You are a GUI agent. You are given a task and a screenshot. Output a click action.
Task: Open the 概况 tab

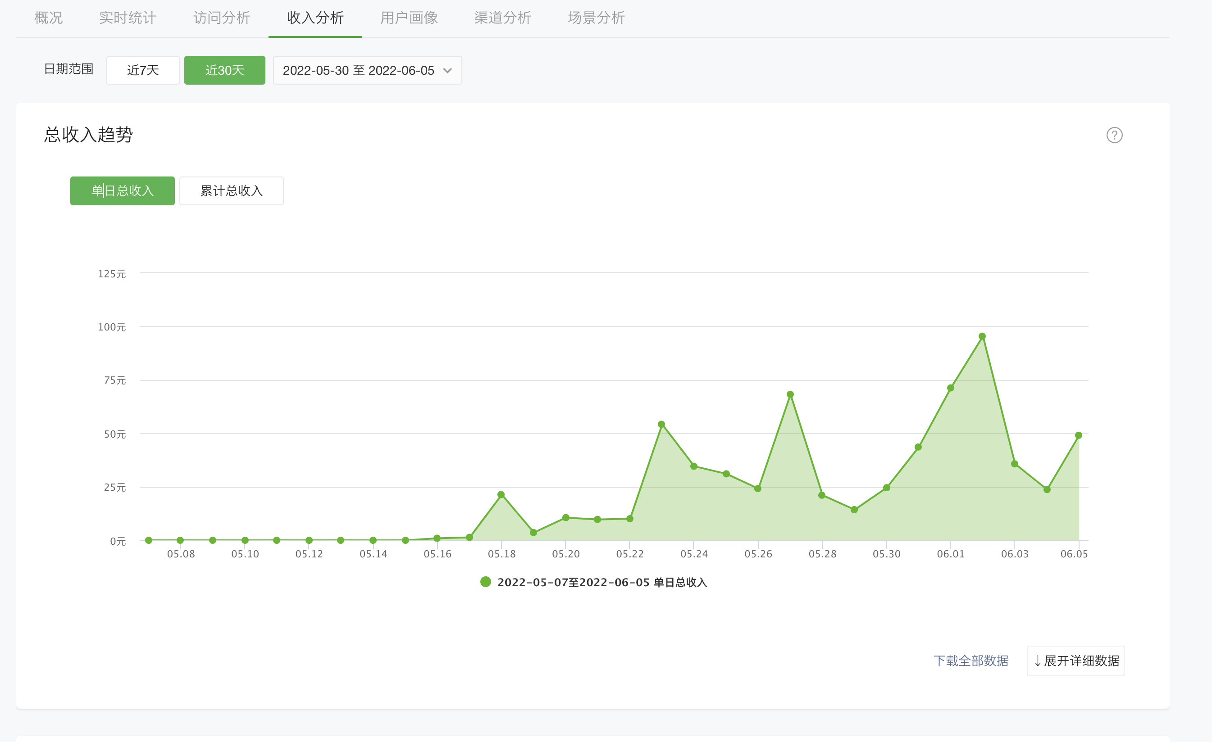[x=49, y=18]
